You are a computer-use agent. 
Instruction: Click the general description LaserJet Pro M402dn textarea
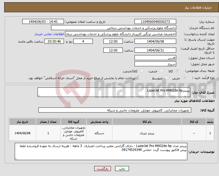[114, 92]
